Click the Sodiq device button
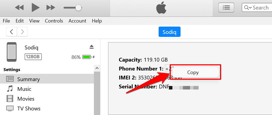 click(x=169, y=32)
